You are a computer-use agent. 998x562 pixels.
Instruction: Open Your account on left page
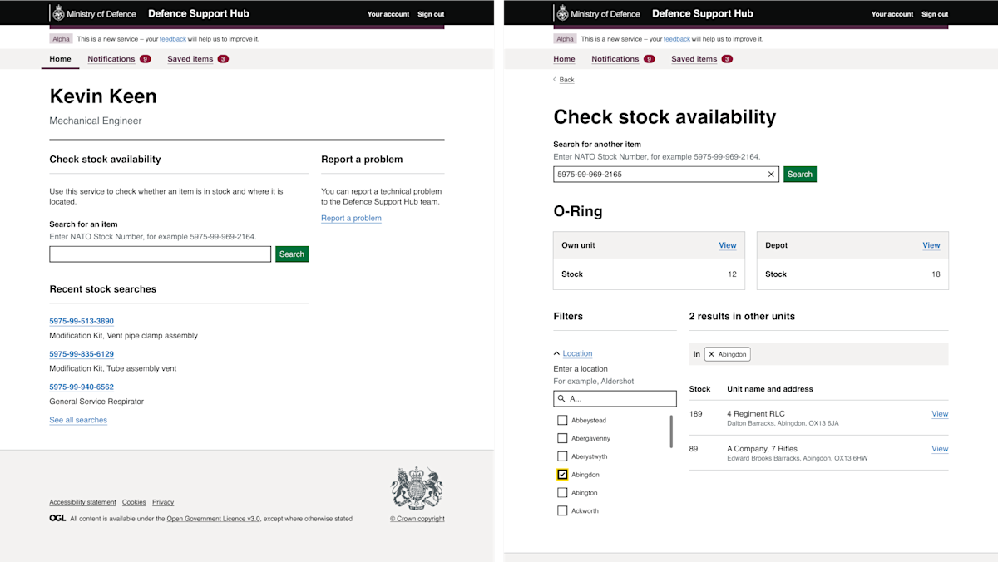[388, 14]
